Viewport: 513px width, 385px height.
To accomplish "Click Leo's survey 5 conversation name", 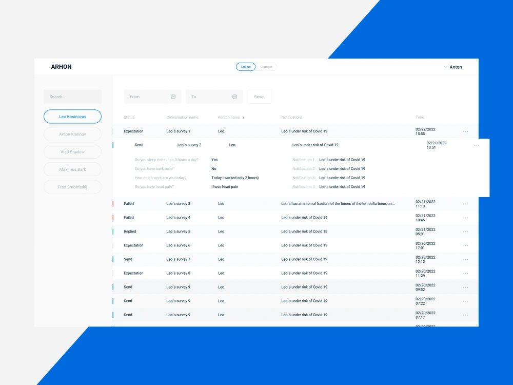I will pos(179,232).
